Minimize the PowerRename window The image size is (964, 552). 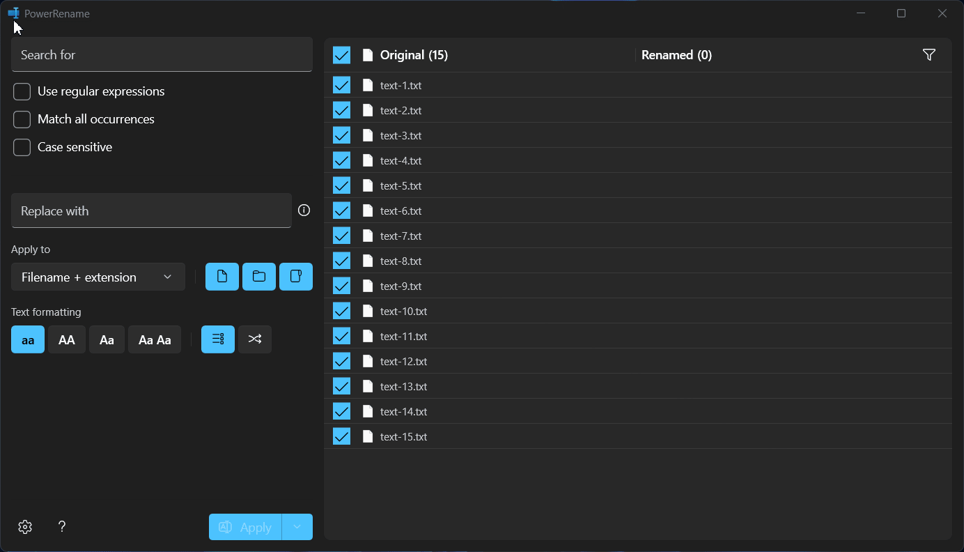tap(861, 13)
